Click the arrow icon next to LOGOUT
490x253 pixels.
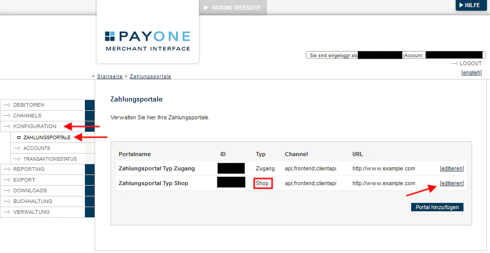[x=455, y=64]
